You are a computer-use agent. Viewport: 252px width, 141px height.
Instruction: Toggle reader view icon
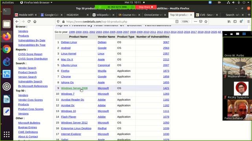(x=177, y=22)
